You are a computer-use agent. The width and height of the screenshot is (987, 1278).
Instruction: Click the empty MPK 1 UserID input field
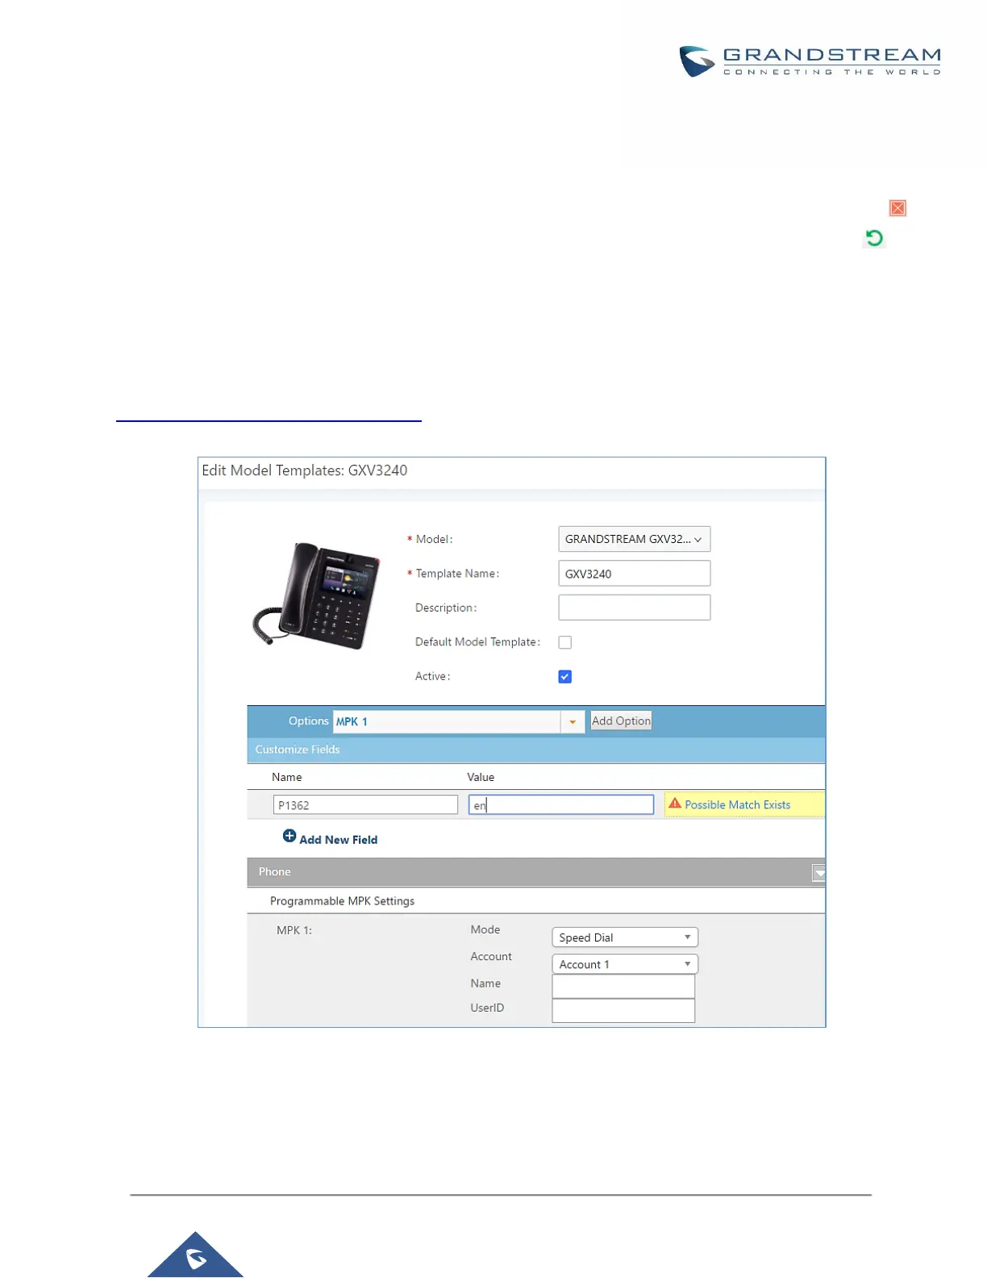[623, 1010]
